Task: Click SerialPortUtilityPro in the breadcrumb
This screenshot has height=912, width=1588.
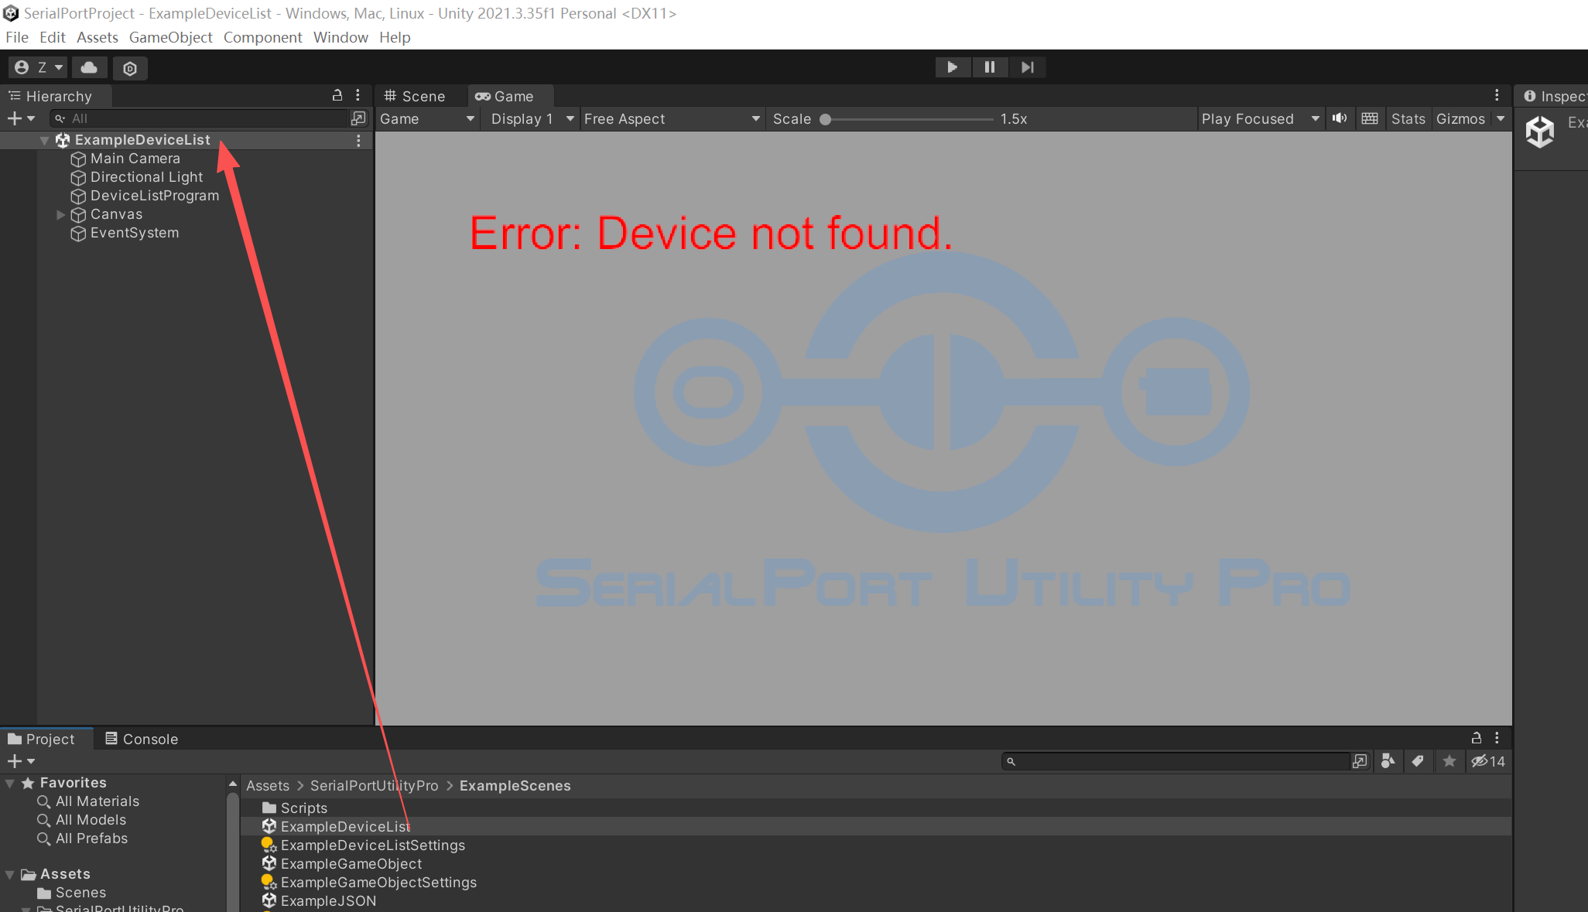Action: [375, 786]
